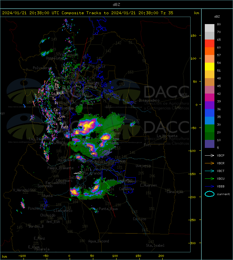Viewport: 233px width, 260px height.
Task: Click the 'VBCU' legend label
Action: (221, 178)
